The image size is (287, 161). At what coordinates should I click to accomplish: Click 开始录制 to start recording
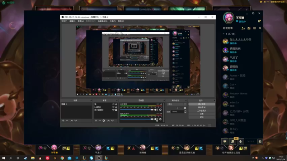tap(202, 107)
